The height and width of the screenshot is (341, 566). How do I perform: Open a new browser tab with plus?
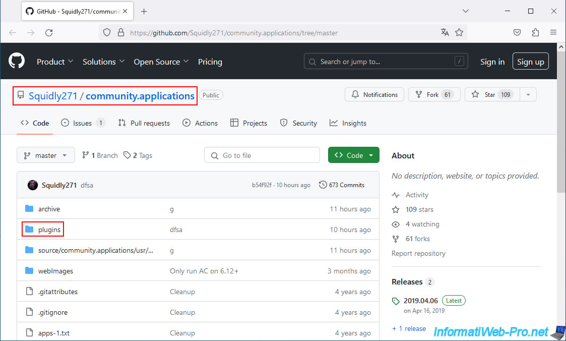(x=144, y=11)
